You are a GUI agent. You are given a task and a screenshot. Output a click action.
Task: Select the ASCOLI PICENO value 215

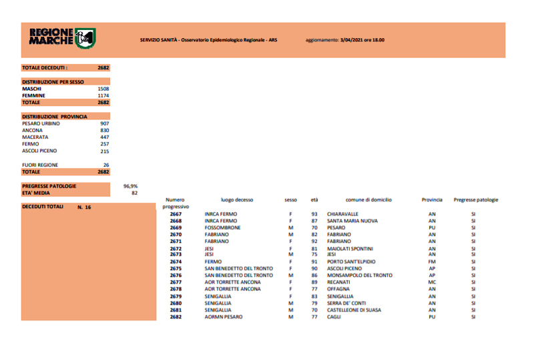pos(103,151)
